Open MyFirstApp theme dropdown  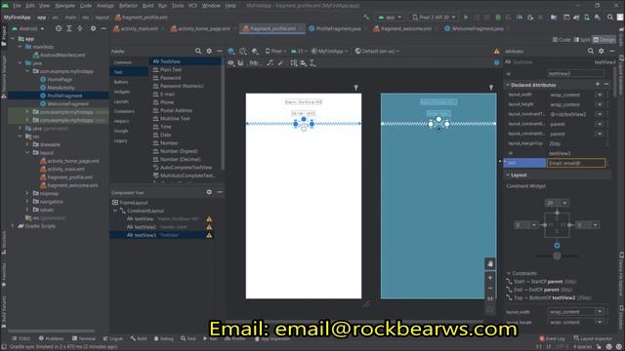click(329, 51)
